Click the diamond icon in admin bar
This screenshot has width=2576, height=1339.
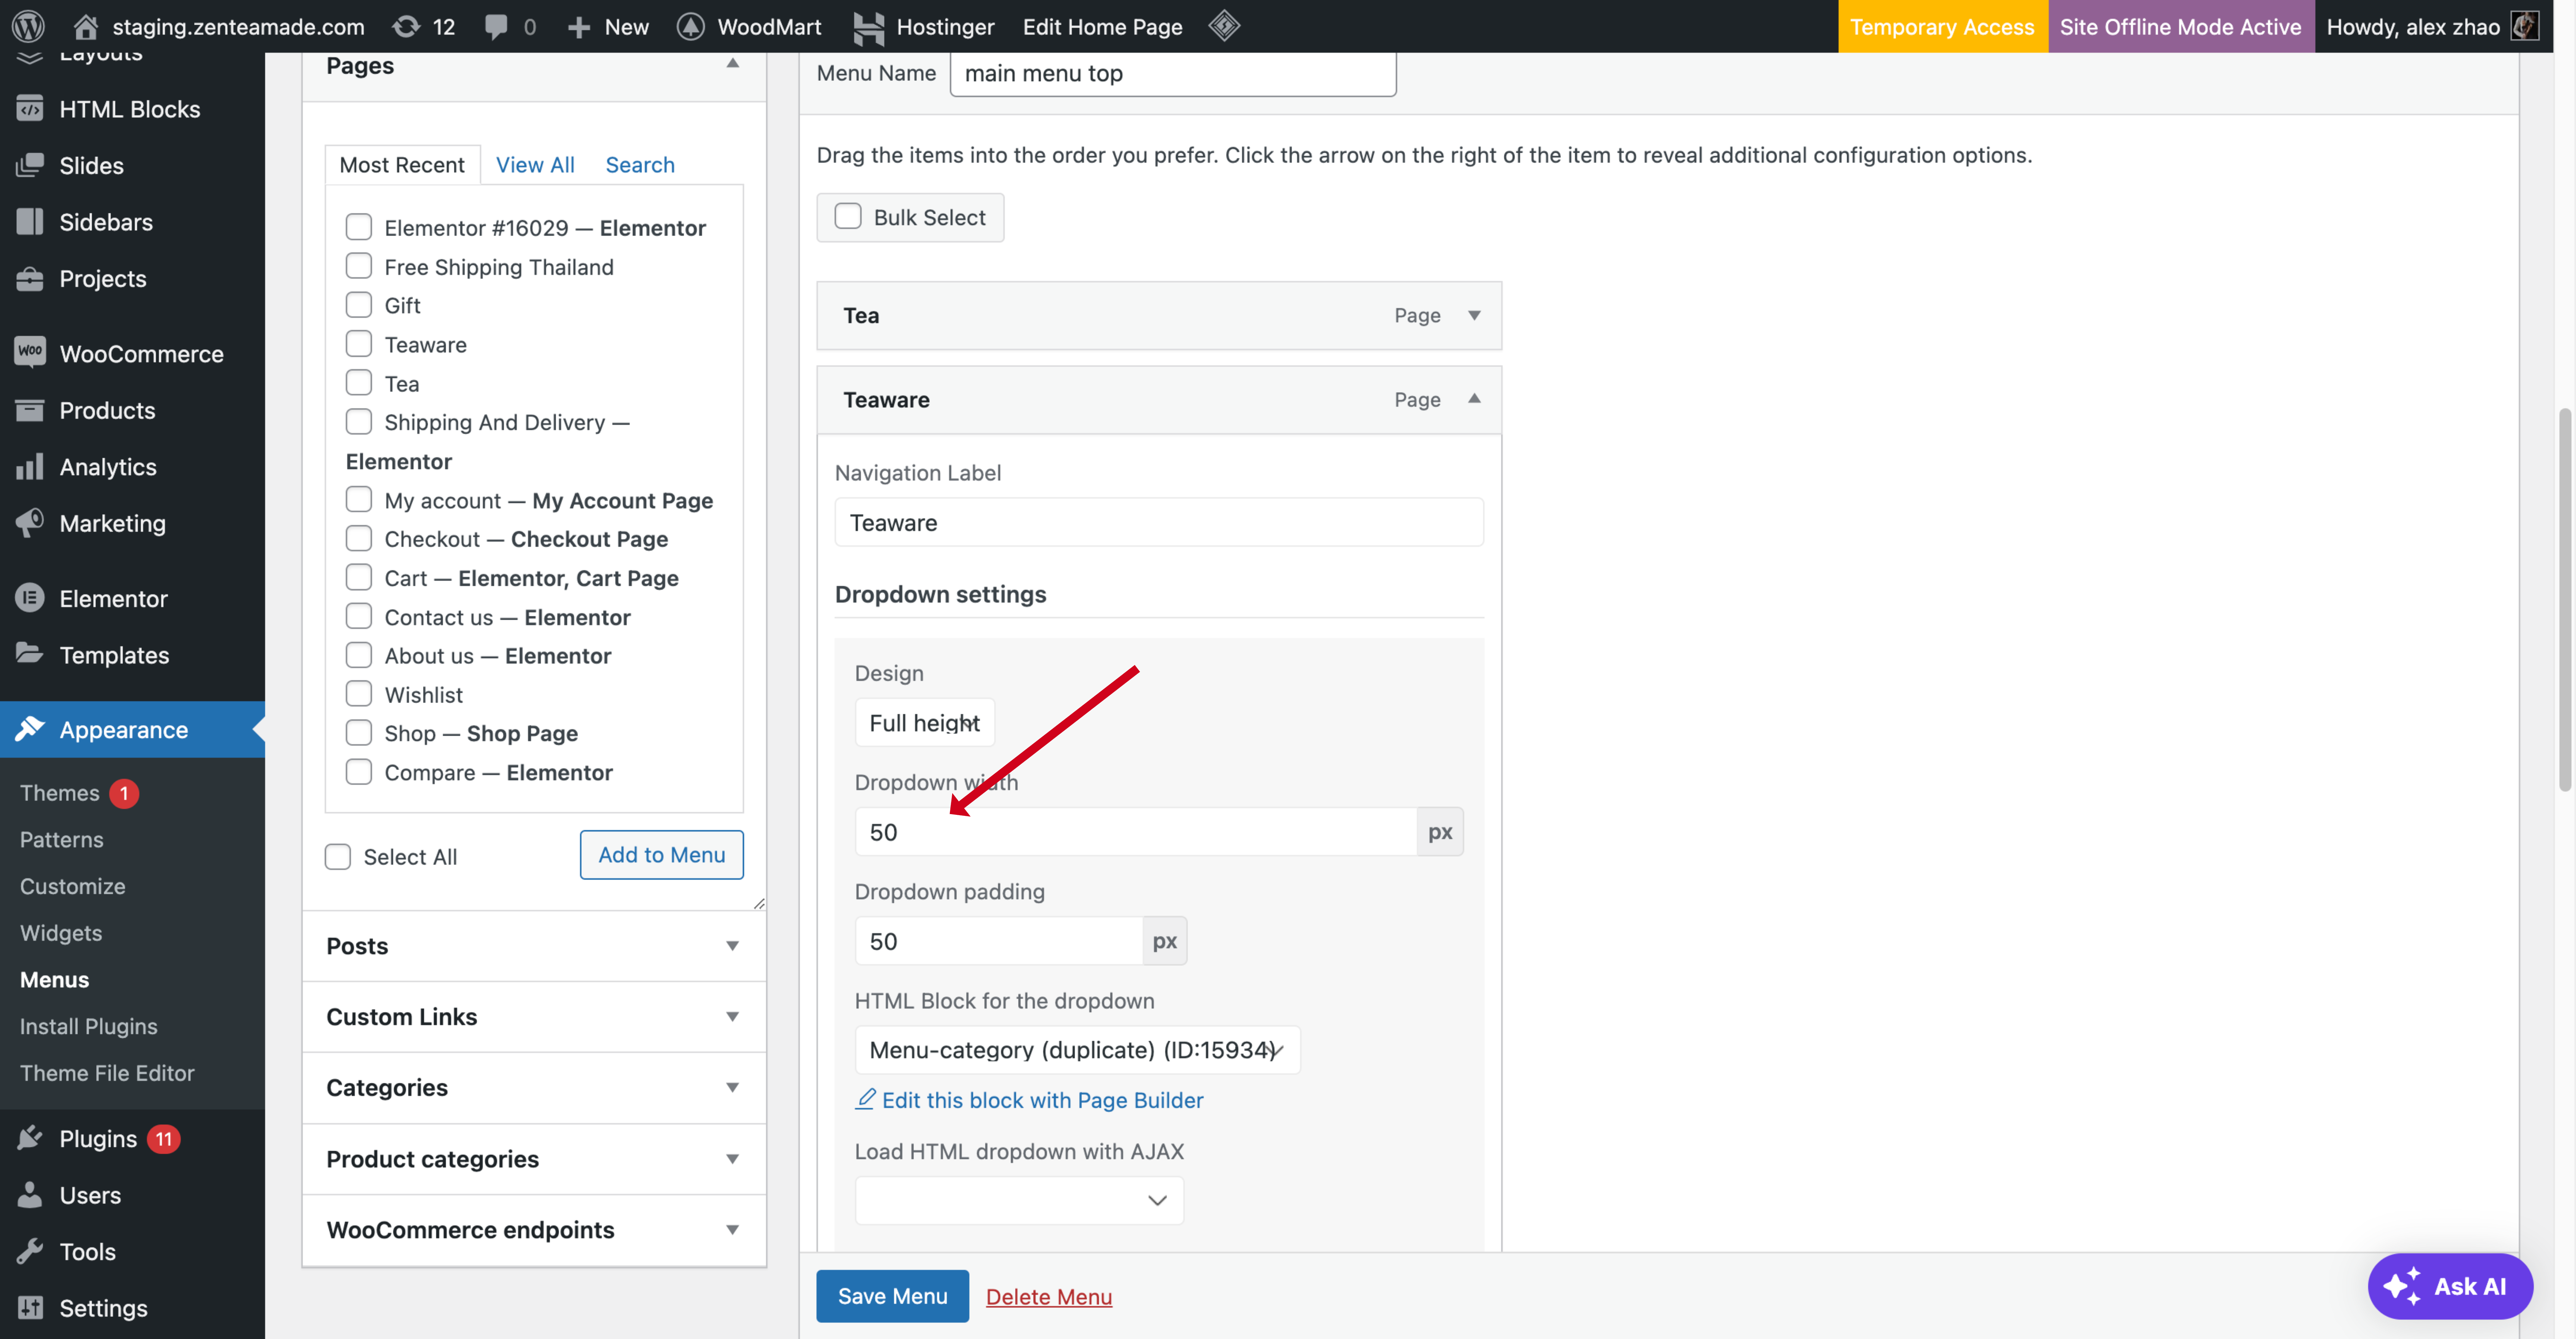[1224, 26]
